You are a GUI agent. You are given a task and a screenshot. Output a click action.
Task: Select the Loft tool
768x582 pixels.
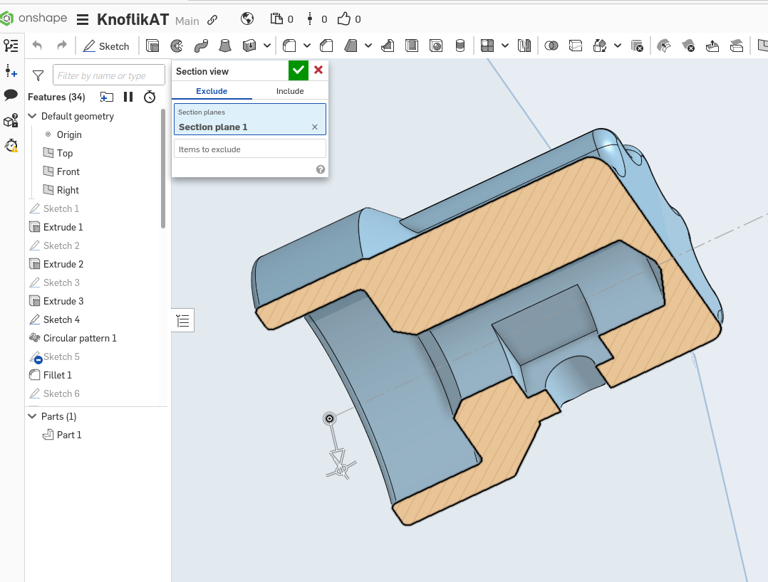[x=225, y=46]
